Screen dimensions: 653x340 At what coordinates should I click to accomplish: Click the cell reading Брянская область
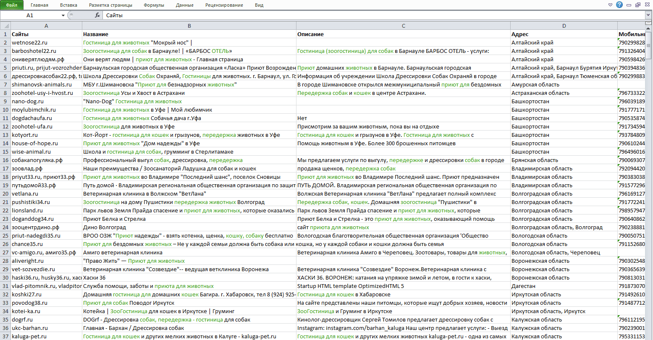point(564,160)
